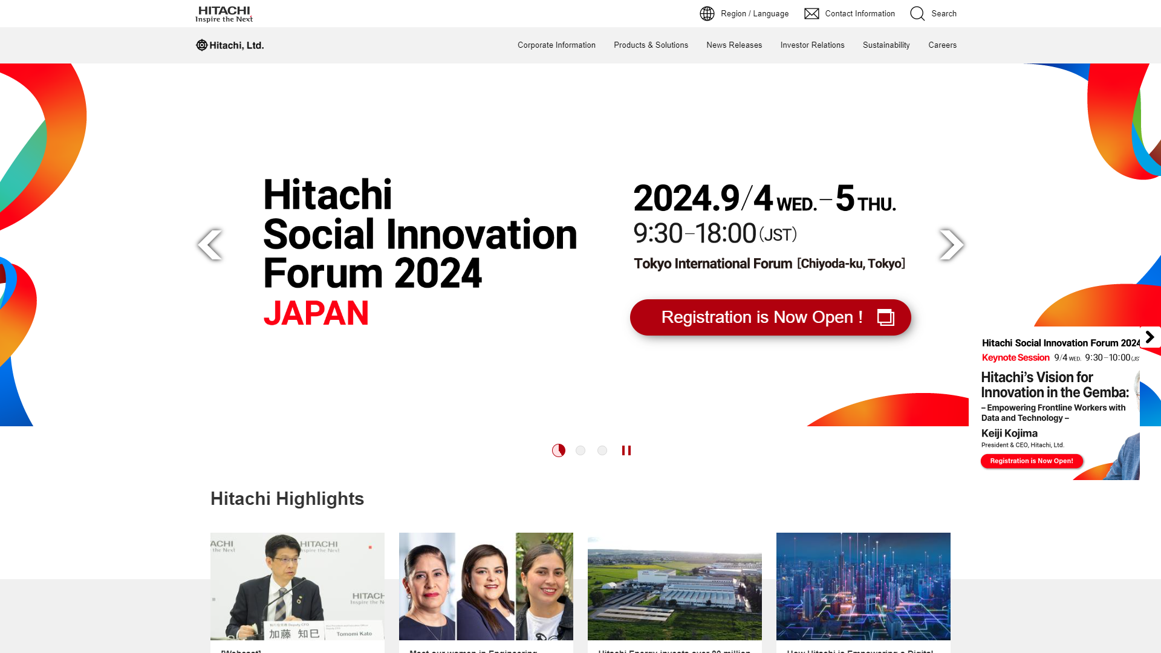This screenshot has width=1161, height=653.
Task: Open the Investor Relations menu
Action: [812, 45]
